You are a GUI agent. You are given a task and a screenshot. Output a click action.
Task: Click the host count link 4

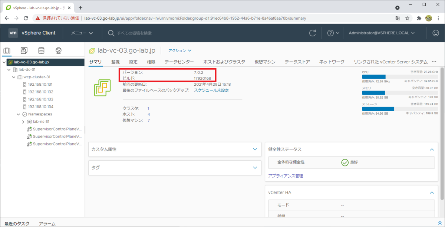click(149, 114)
